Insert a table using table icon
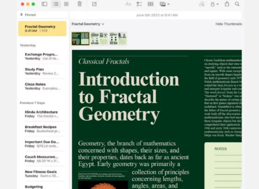The image size is (259, 189). [x=150, y=4]
